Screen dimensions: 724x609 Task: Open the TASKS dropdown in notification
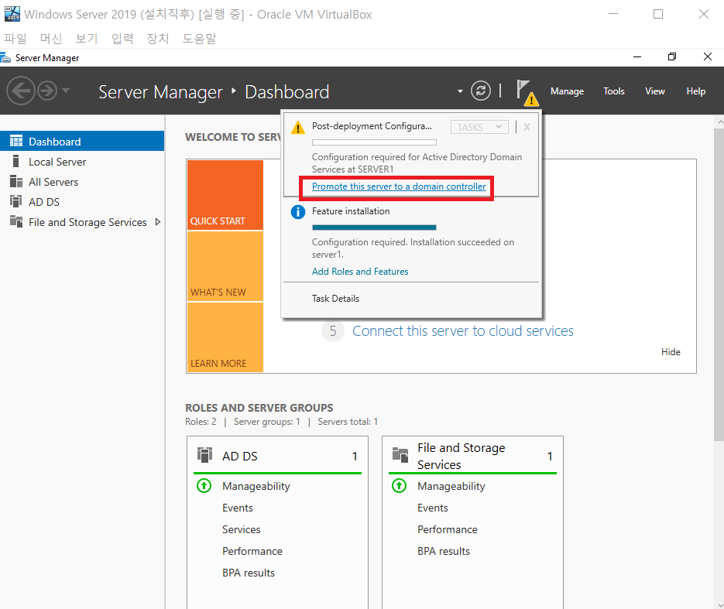click(479, 127)
